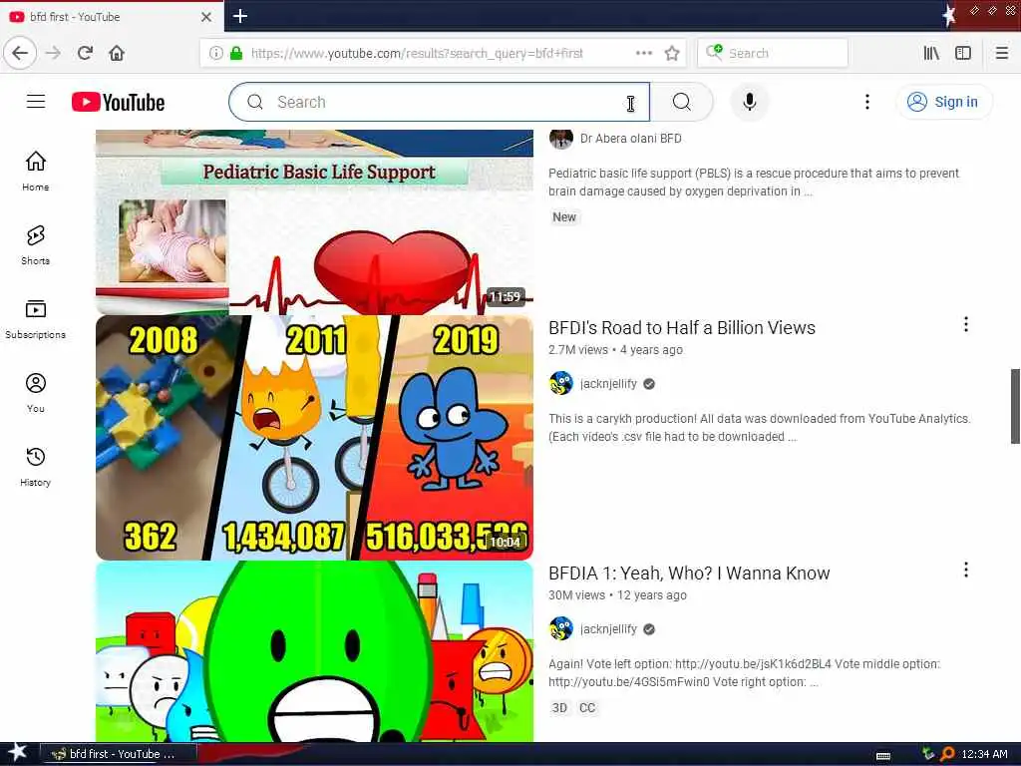Click Dr Abera olani channel avatar
Viewport: 1021px width, 766px height.
[560, 138]
